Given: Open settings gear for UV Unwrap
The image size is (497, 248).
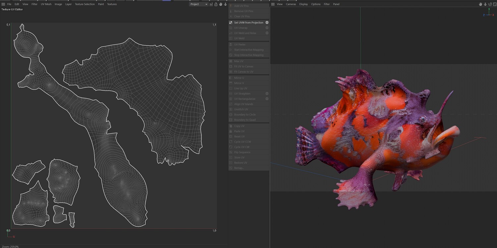Looking at the screenshot, I should pyautogui.click(x=267, y=28).
